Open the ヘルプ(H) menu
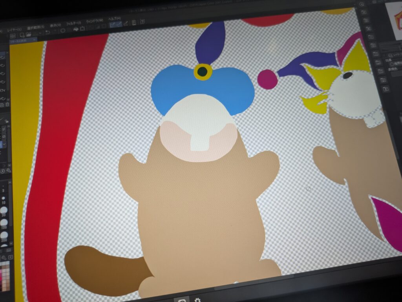 [114, 19]
